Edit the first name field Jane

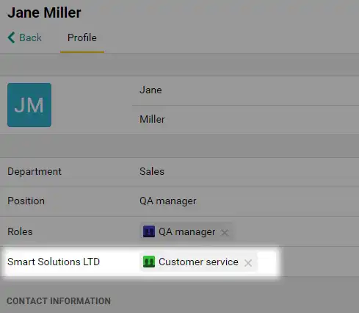point(245,90)
